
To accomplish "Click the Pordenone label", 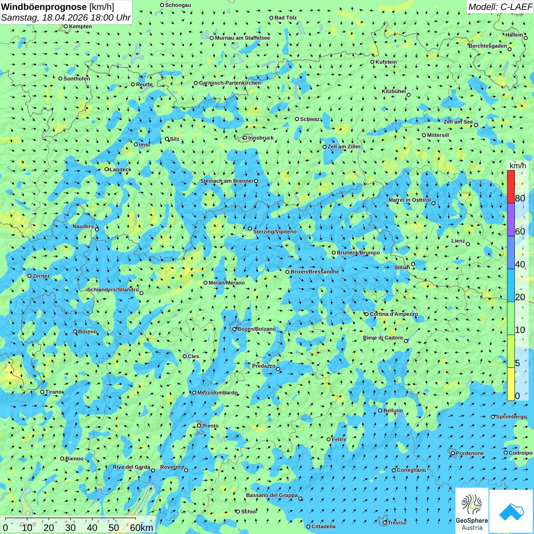I will click(x=470, y=453).
